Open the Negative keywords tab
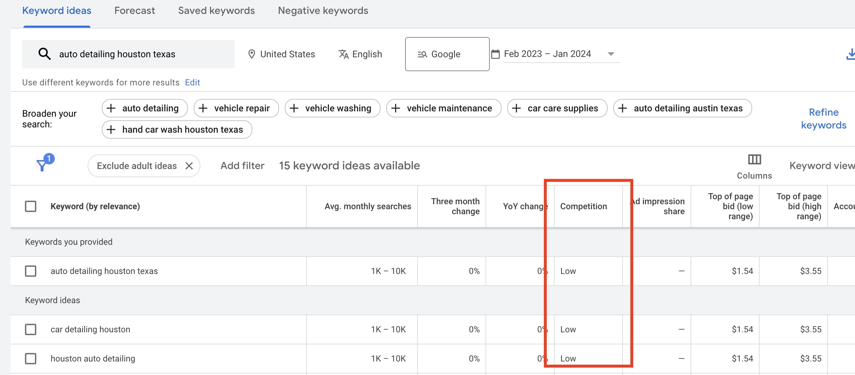This screenshot has height=375, width=855. (323, 11)
